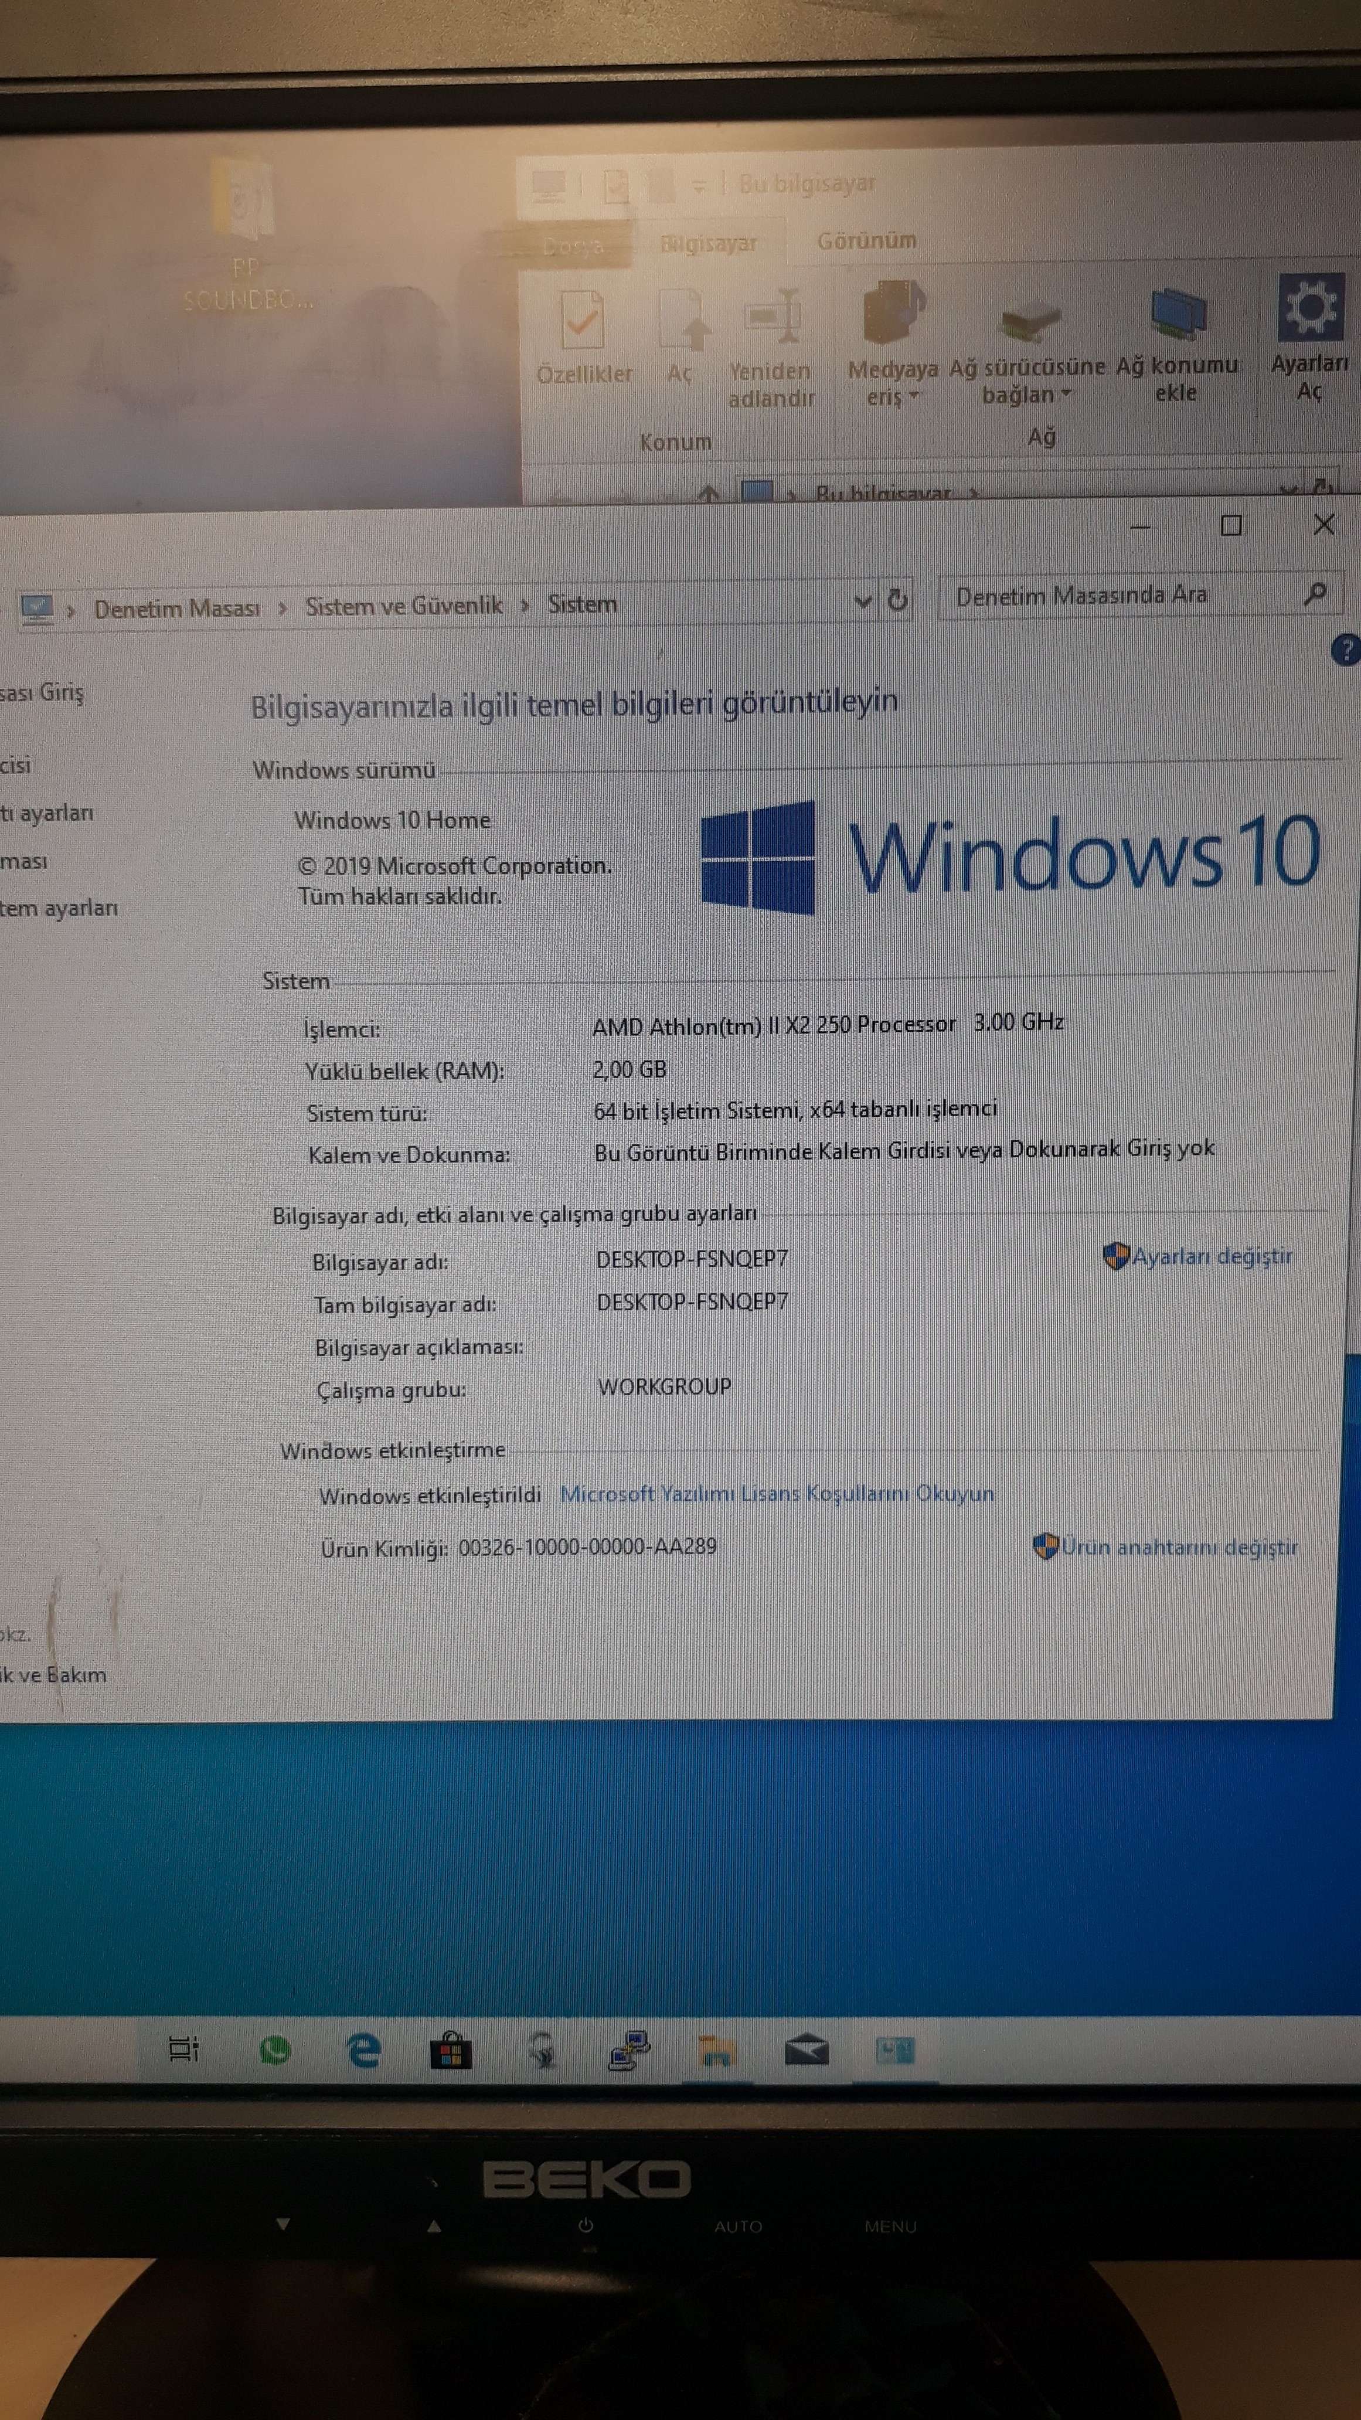Screen dimensions: 1361x2420
Task: Go to Denetim Masası in the breadcrumb
Action: [176, 608]
